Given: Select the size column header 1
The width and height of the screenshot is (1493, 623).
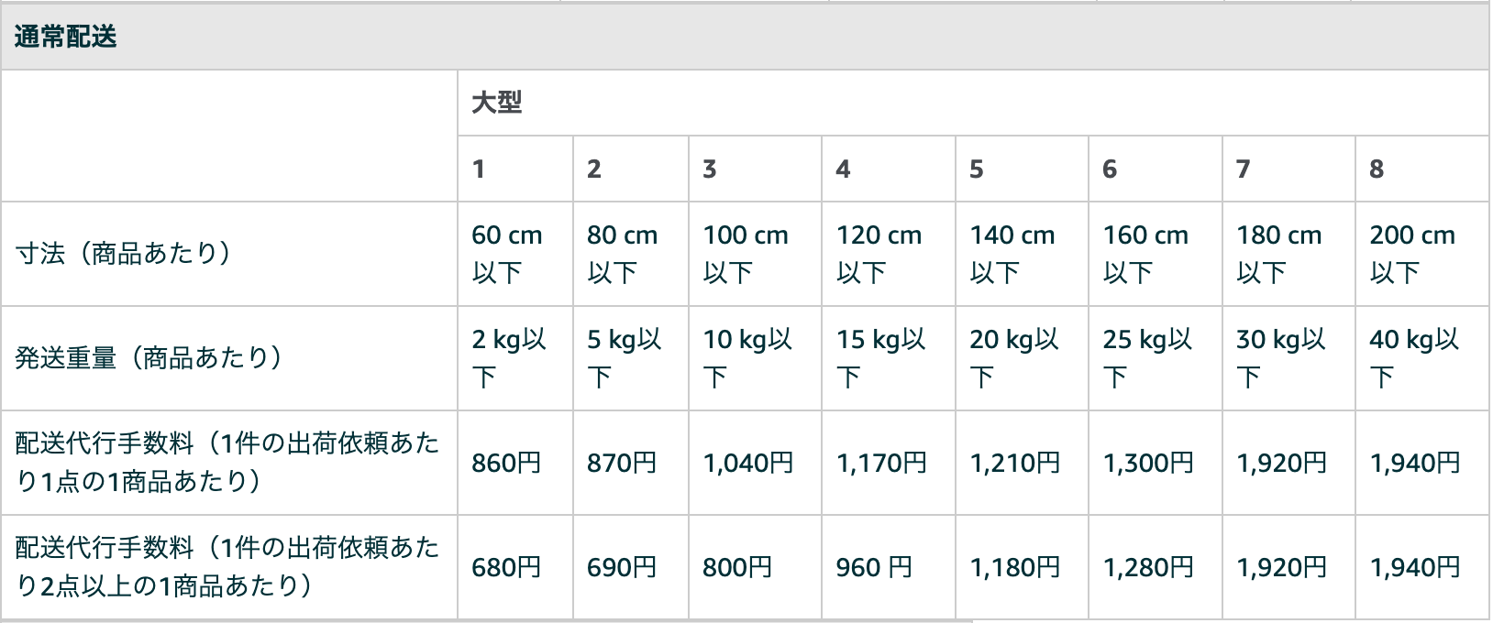Looking at the screenshot, I should tap(479, 169).
